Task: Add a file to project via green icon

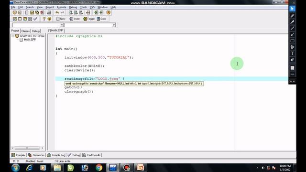Action: [96, 13]
